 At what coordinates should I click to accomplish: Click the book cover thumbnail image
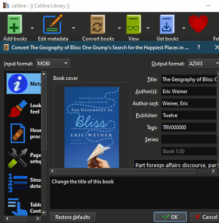point(91,128)
